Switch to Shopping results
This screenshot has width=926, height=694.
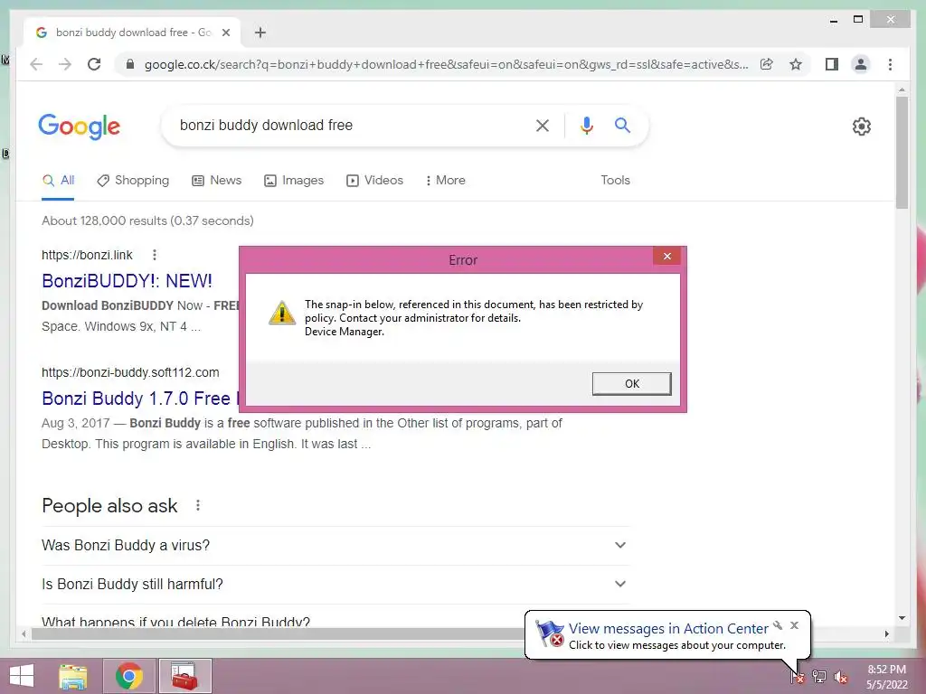point(133,181)
